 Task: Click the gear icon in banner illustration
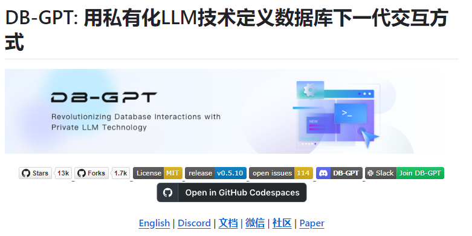pyautogui.click(x=309, y=90)
